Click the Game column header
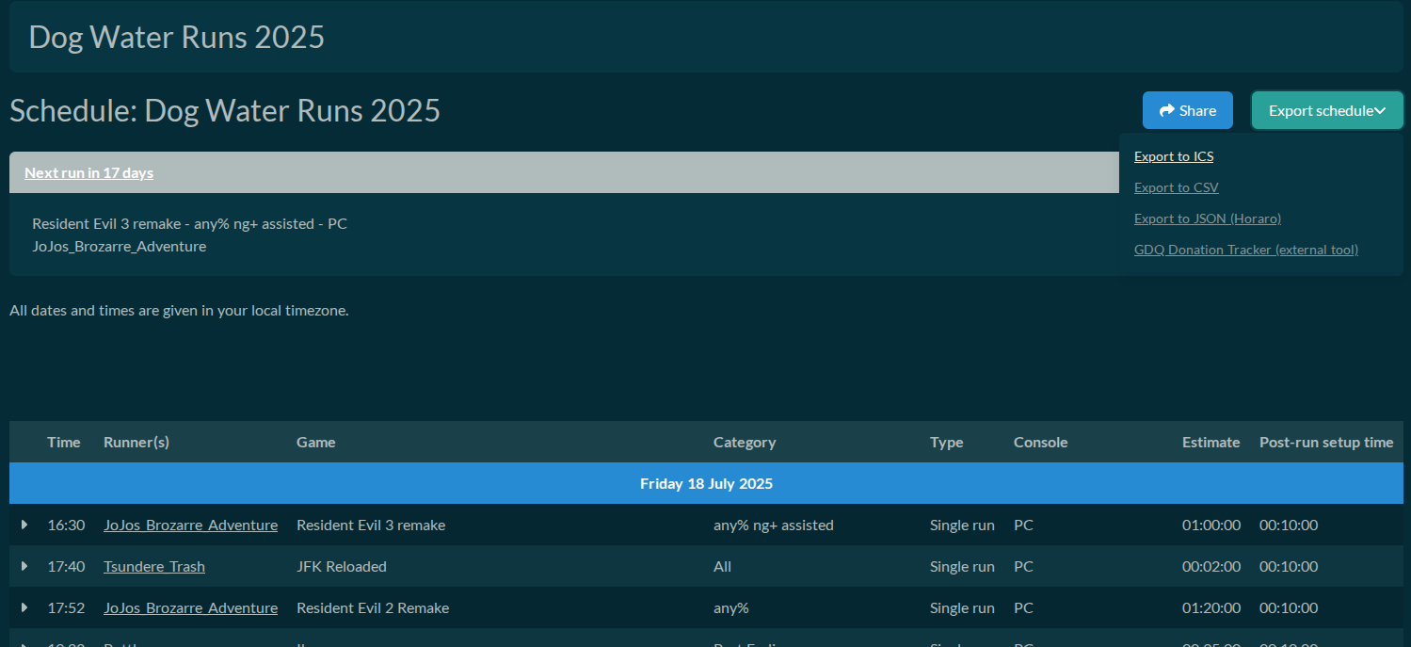This screenshot has height=647, width=1411. [x=316, y=442]
